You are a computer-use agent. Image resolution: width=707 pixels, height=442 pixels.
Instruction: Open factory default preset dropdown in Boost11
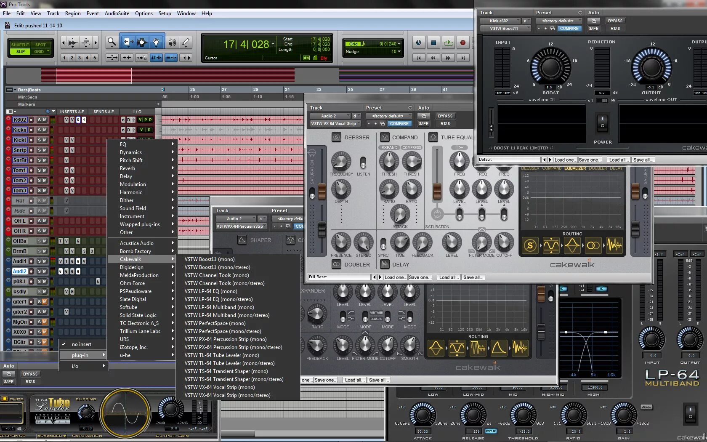tap(559, 21)
